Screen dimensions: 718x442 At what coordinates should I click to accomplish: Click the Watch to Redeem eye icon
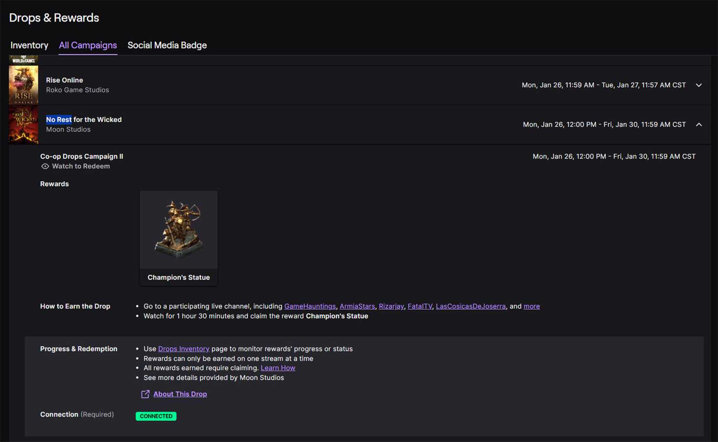(45, 166)
